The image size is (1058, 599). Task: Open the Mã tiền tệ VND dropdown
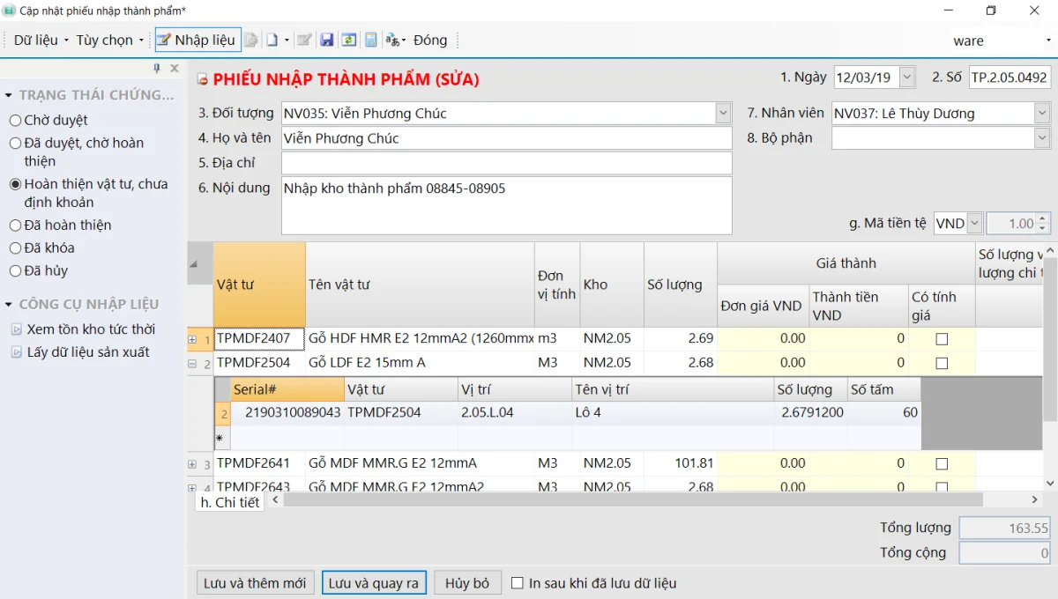pyautogui.click(x=974, y=224)
